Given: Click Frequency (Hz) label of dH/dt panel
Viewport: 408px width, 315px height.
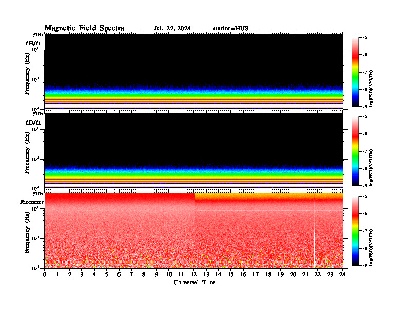Looking at the screenshot, I should click(x=27, y=74).
